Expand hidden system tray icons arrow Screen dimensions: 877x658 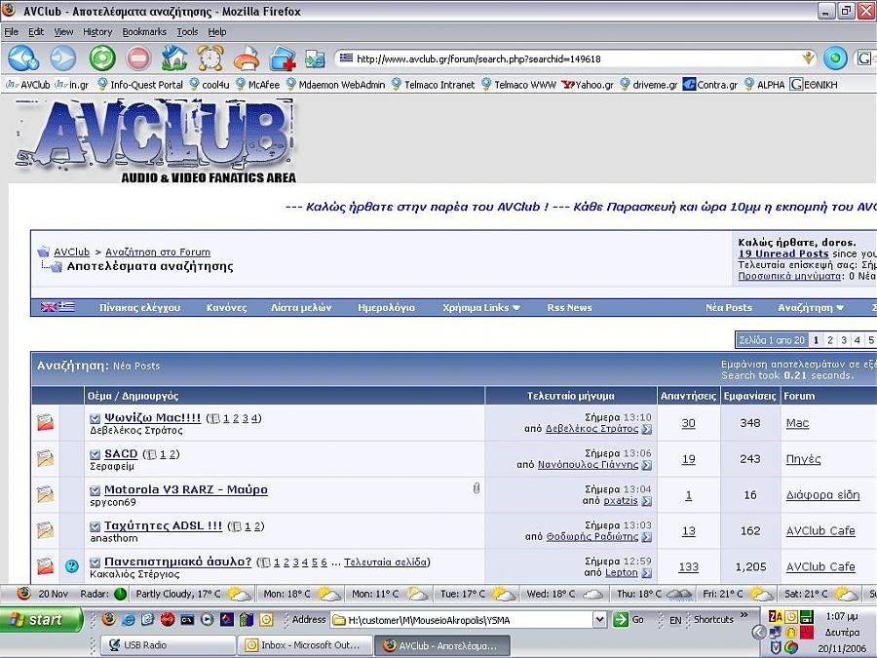point(758,633)
